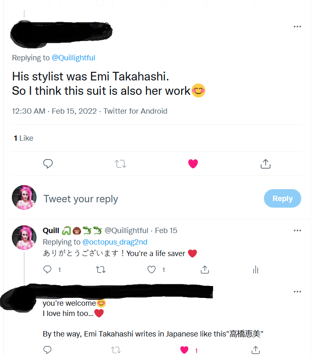Retweet the Emi Takahashi stylist tweet
Image resolution: width=316 pixels, height=357 pixels.
point(120,164)
